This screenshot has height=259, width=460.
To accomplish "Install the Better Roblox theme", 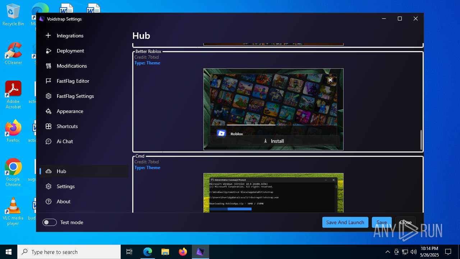I will click(273, 141).
